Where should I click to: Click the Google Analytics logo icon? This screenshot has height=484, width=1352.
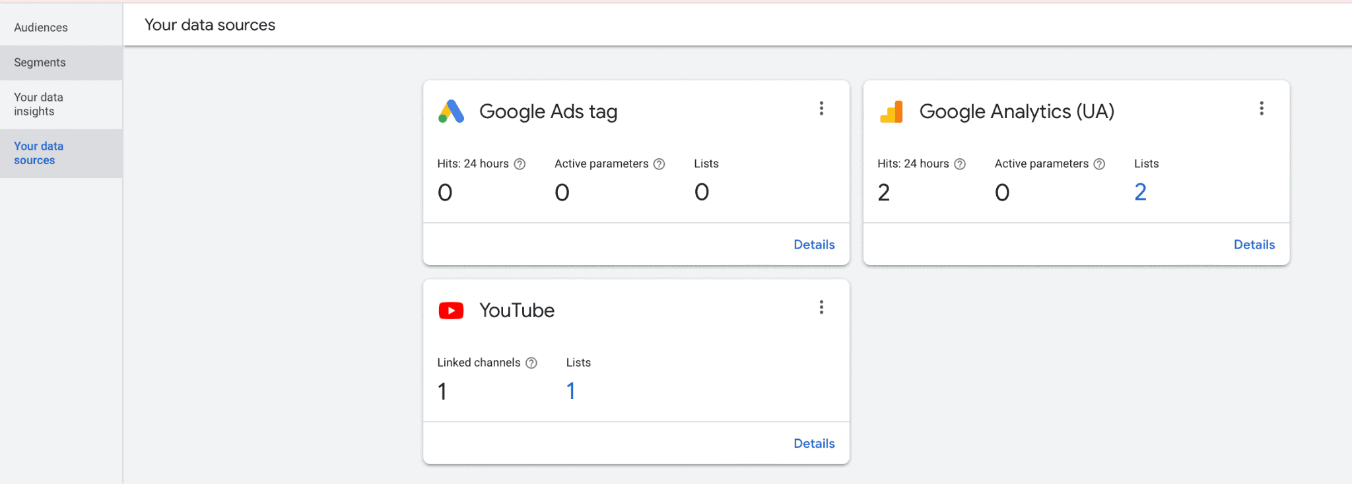(891, 112)
